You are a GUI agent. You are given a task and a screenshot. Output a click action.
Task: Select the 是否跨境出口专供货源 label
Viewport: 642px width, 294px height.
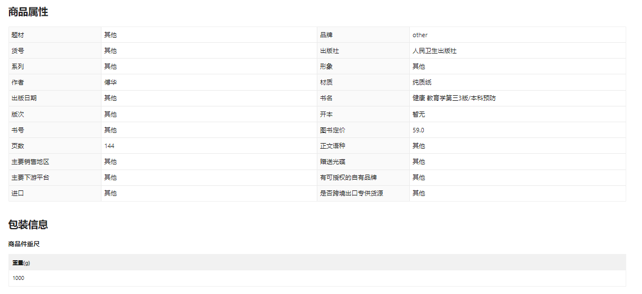click(x=352, y=193)
